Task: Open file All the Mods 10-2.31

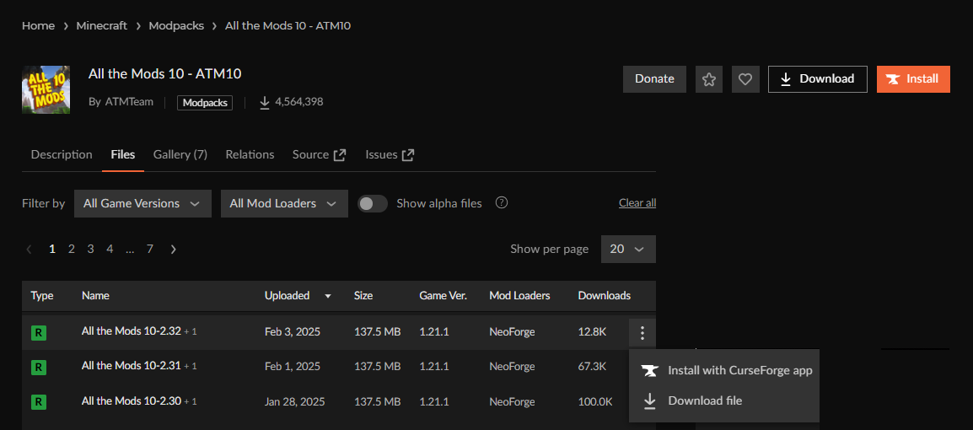Action: coord(132,367)
